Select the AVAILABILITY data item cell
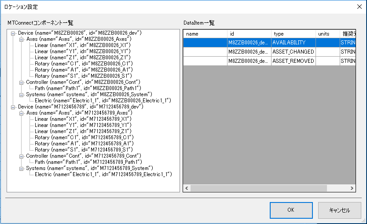The width and height of the screenshot is (367, 224). tap(294, 43)
